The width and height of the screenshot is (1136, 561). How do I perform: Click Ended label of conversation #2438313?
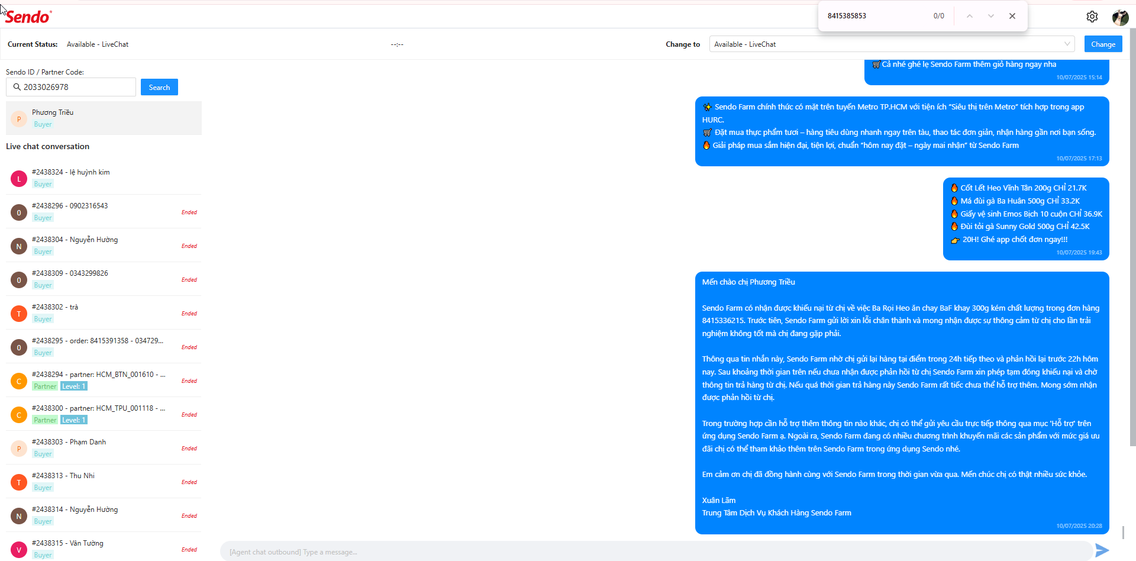[x=189, y=482]
